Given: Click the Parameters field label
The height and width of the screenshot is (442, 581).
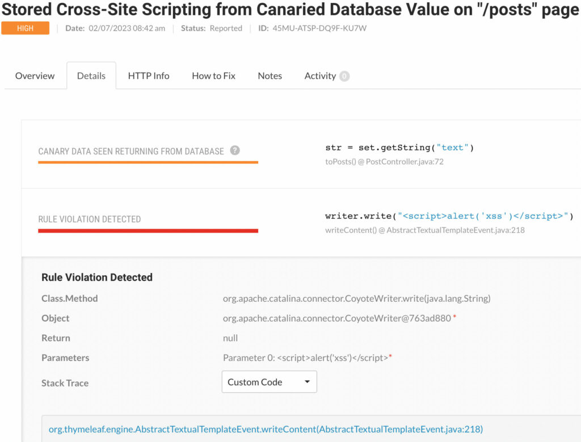Looking at the screenshot, I should coord(65,357).
